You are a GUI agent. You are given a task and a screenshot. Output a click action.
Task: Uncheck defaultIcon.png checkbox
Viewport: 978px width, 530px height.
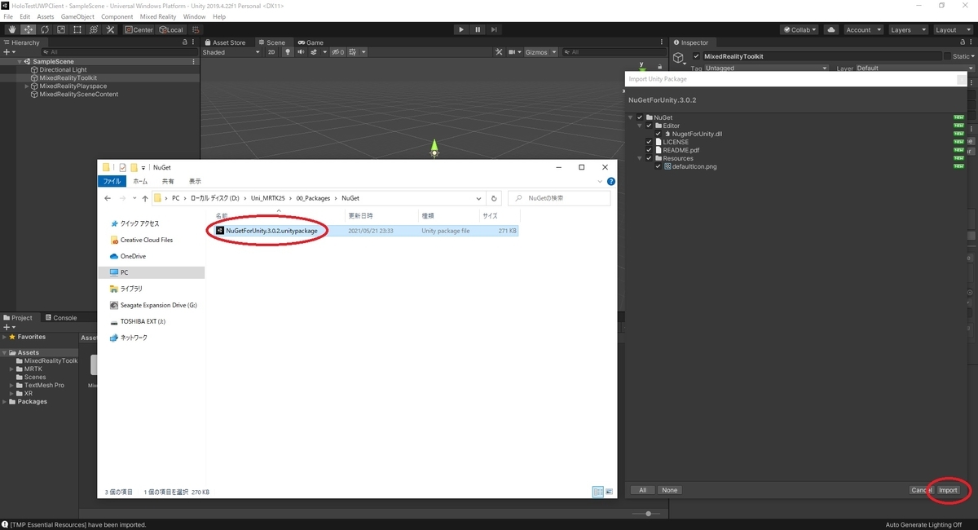click(658, 166)
